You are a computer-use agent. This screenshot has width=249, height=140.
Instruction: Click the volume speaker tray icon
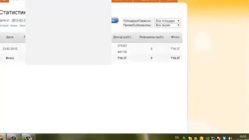pyautogui.click(x=230, y=138)
